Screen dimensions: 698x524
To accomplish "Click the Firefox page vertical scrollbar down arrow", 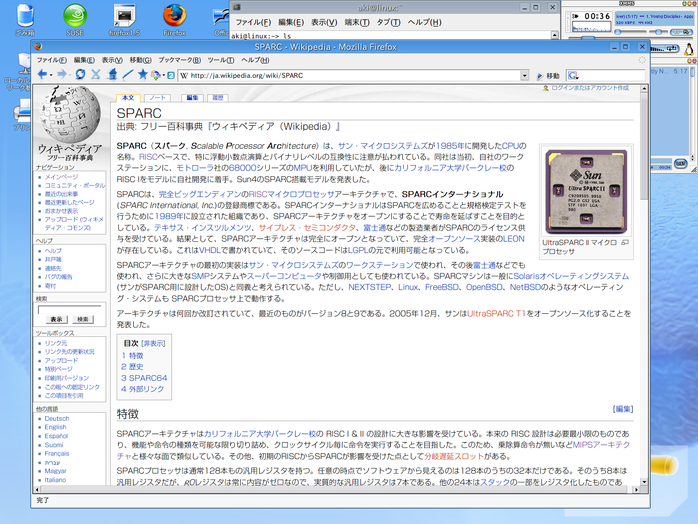I will (644, 482).
